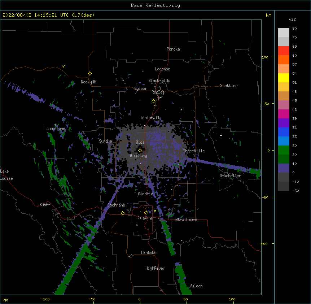Image resolution: width=311 pixels, height=304 pixels.
Task: Select the white plus marker northeast of ThreeHills
Action: [221, 135]
